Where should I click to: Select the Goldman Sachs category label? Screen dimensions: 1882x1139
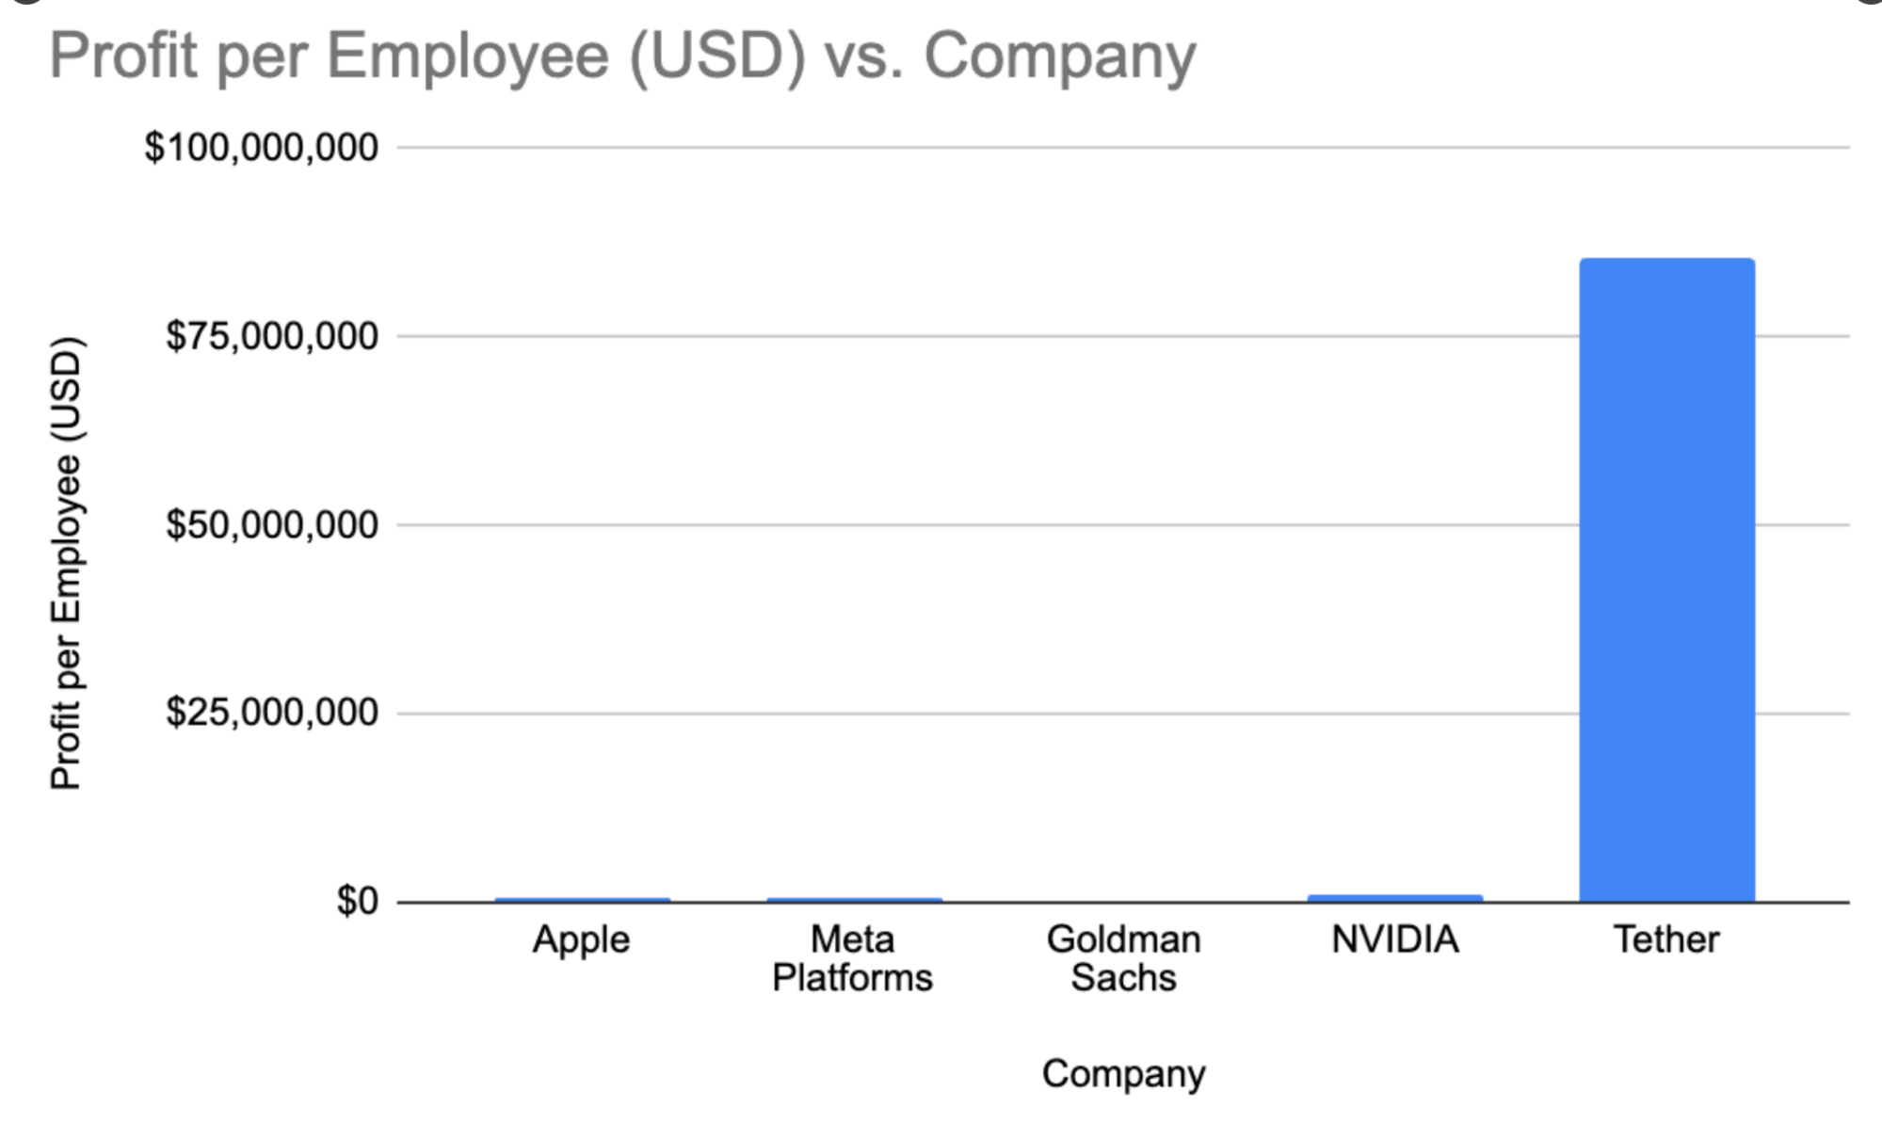pos(1123,958)
